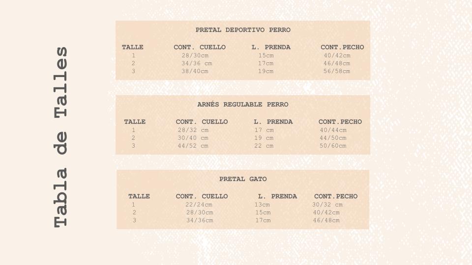Select the 44/52 cm neck measurement

click(x=193, y=146)
